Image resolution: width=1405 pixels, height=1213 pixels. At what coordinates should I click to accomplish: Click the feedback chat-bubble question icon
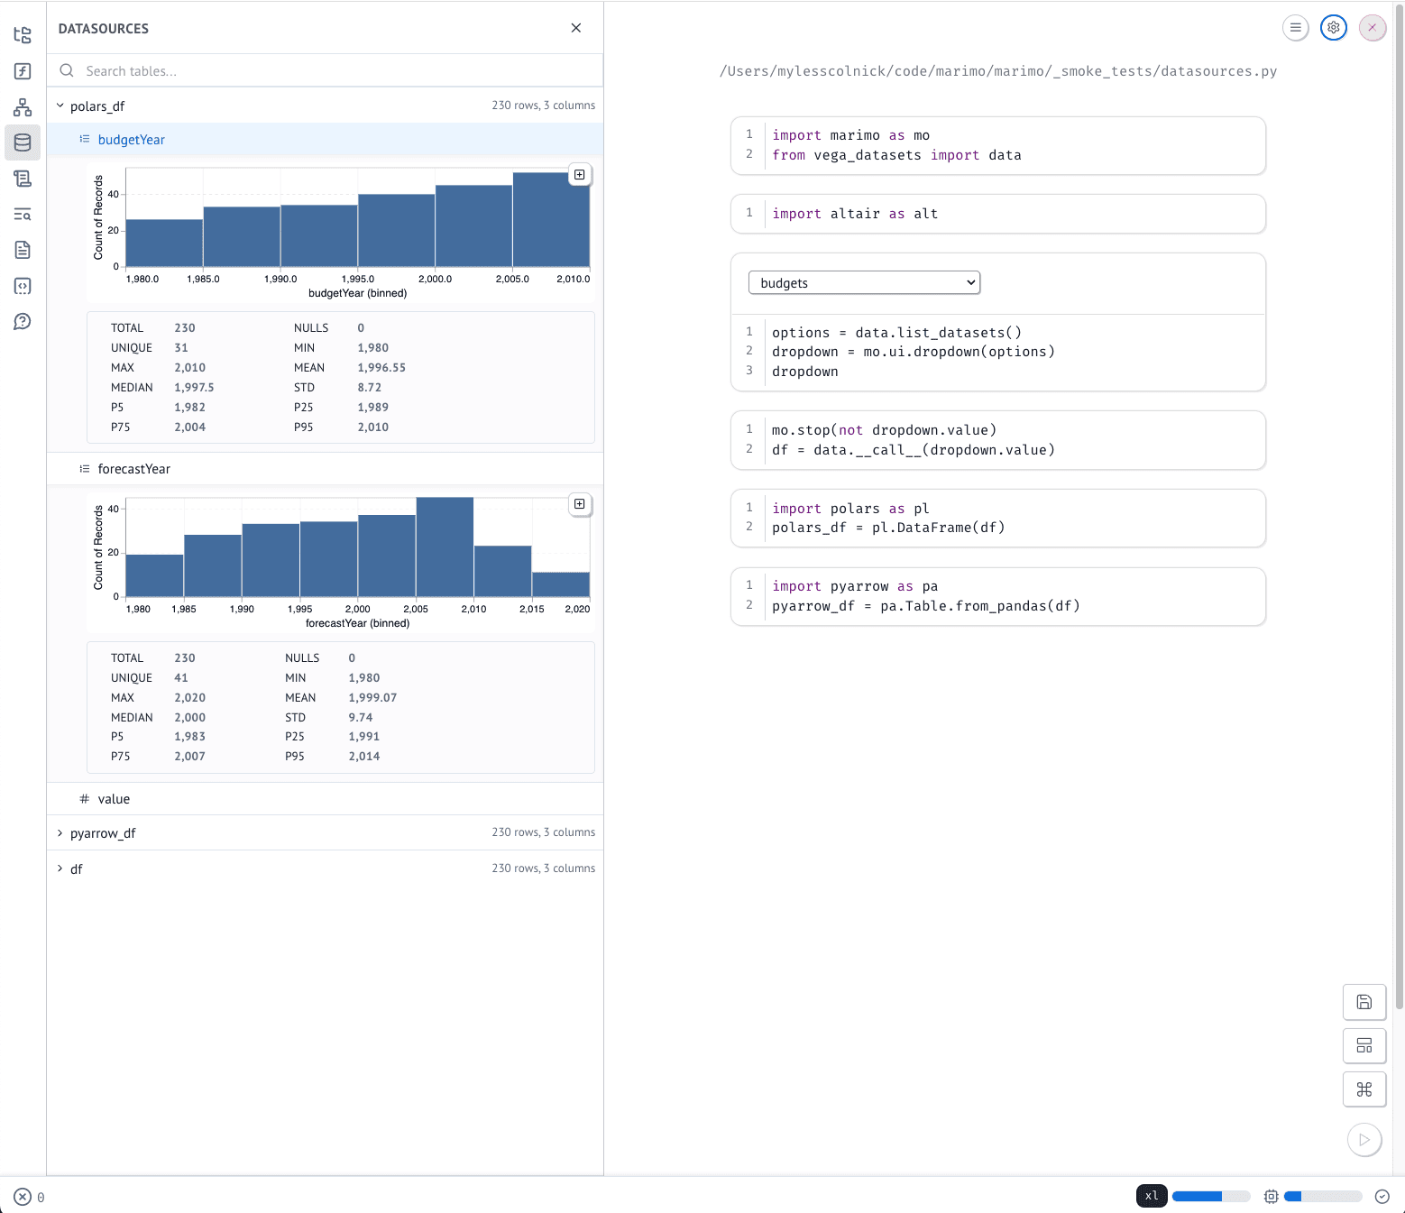(23, 322)
